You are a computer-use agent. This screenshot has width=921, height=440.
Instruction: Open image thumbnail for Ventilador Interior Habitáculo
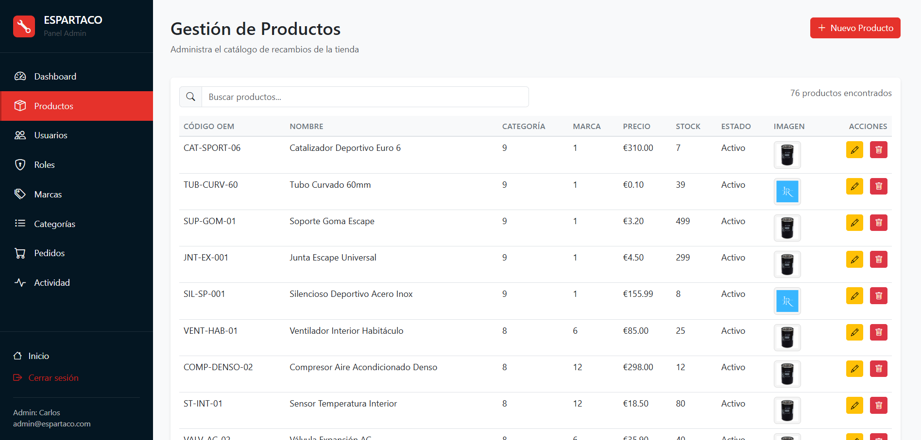tap(787, 338)
